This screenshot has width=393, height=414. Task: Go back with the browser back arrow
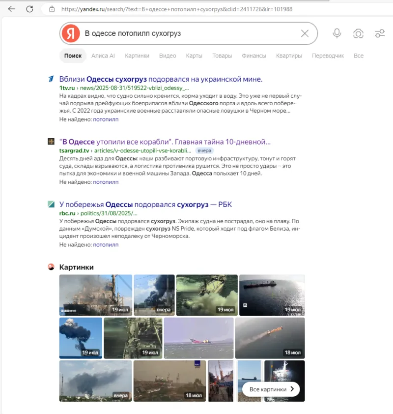click(11, 9)
